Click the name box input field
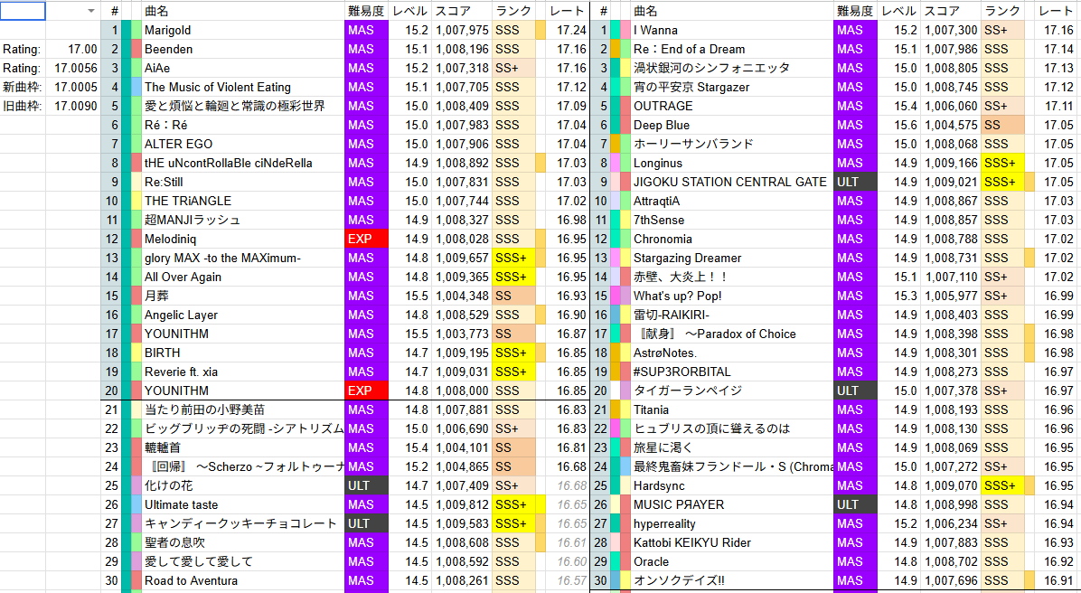 [23, 10]
